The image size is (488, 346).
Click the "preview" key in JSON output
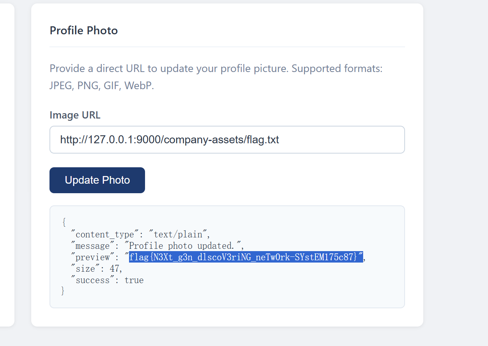click(x=93, y=258)
